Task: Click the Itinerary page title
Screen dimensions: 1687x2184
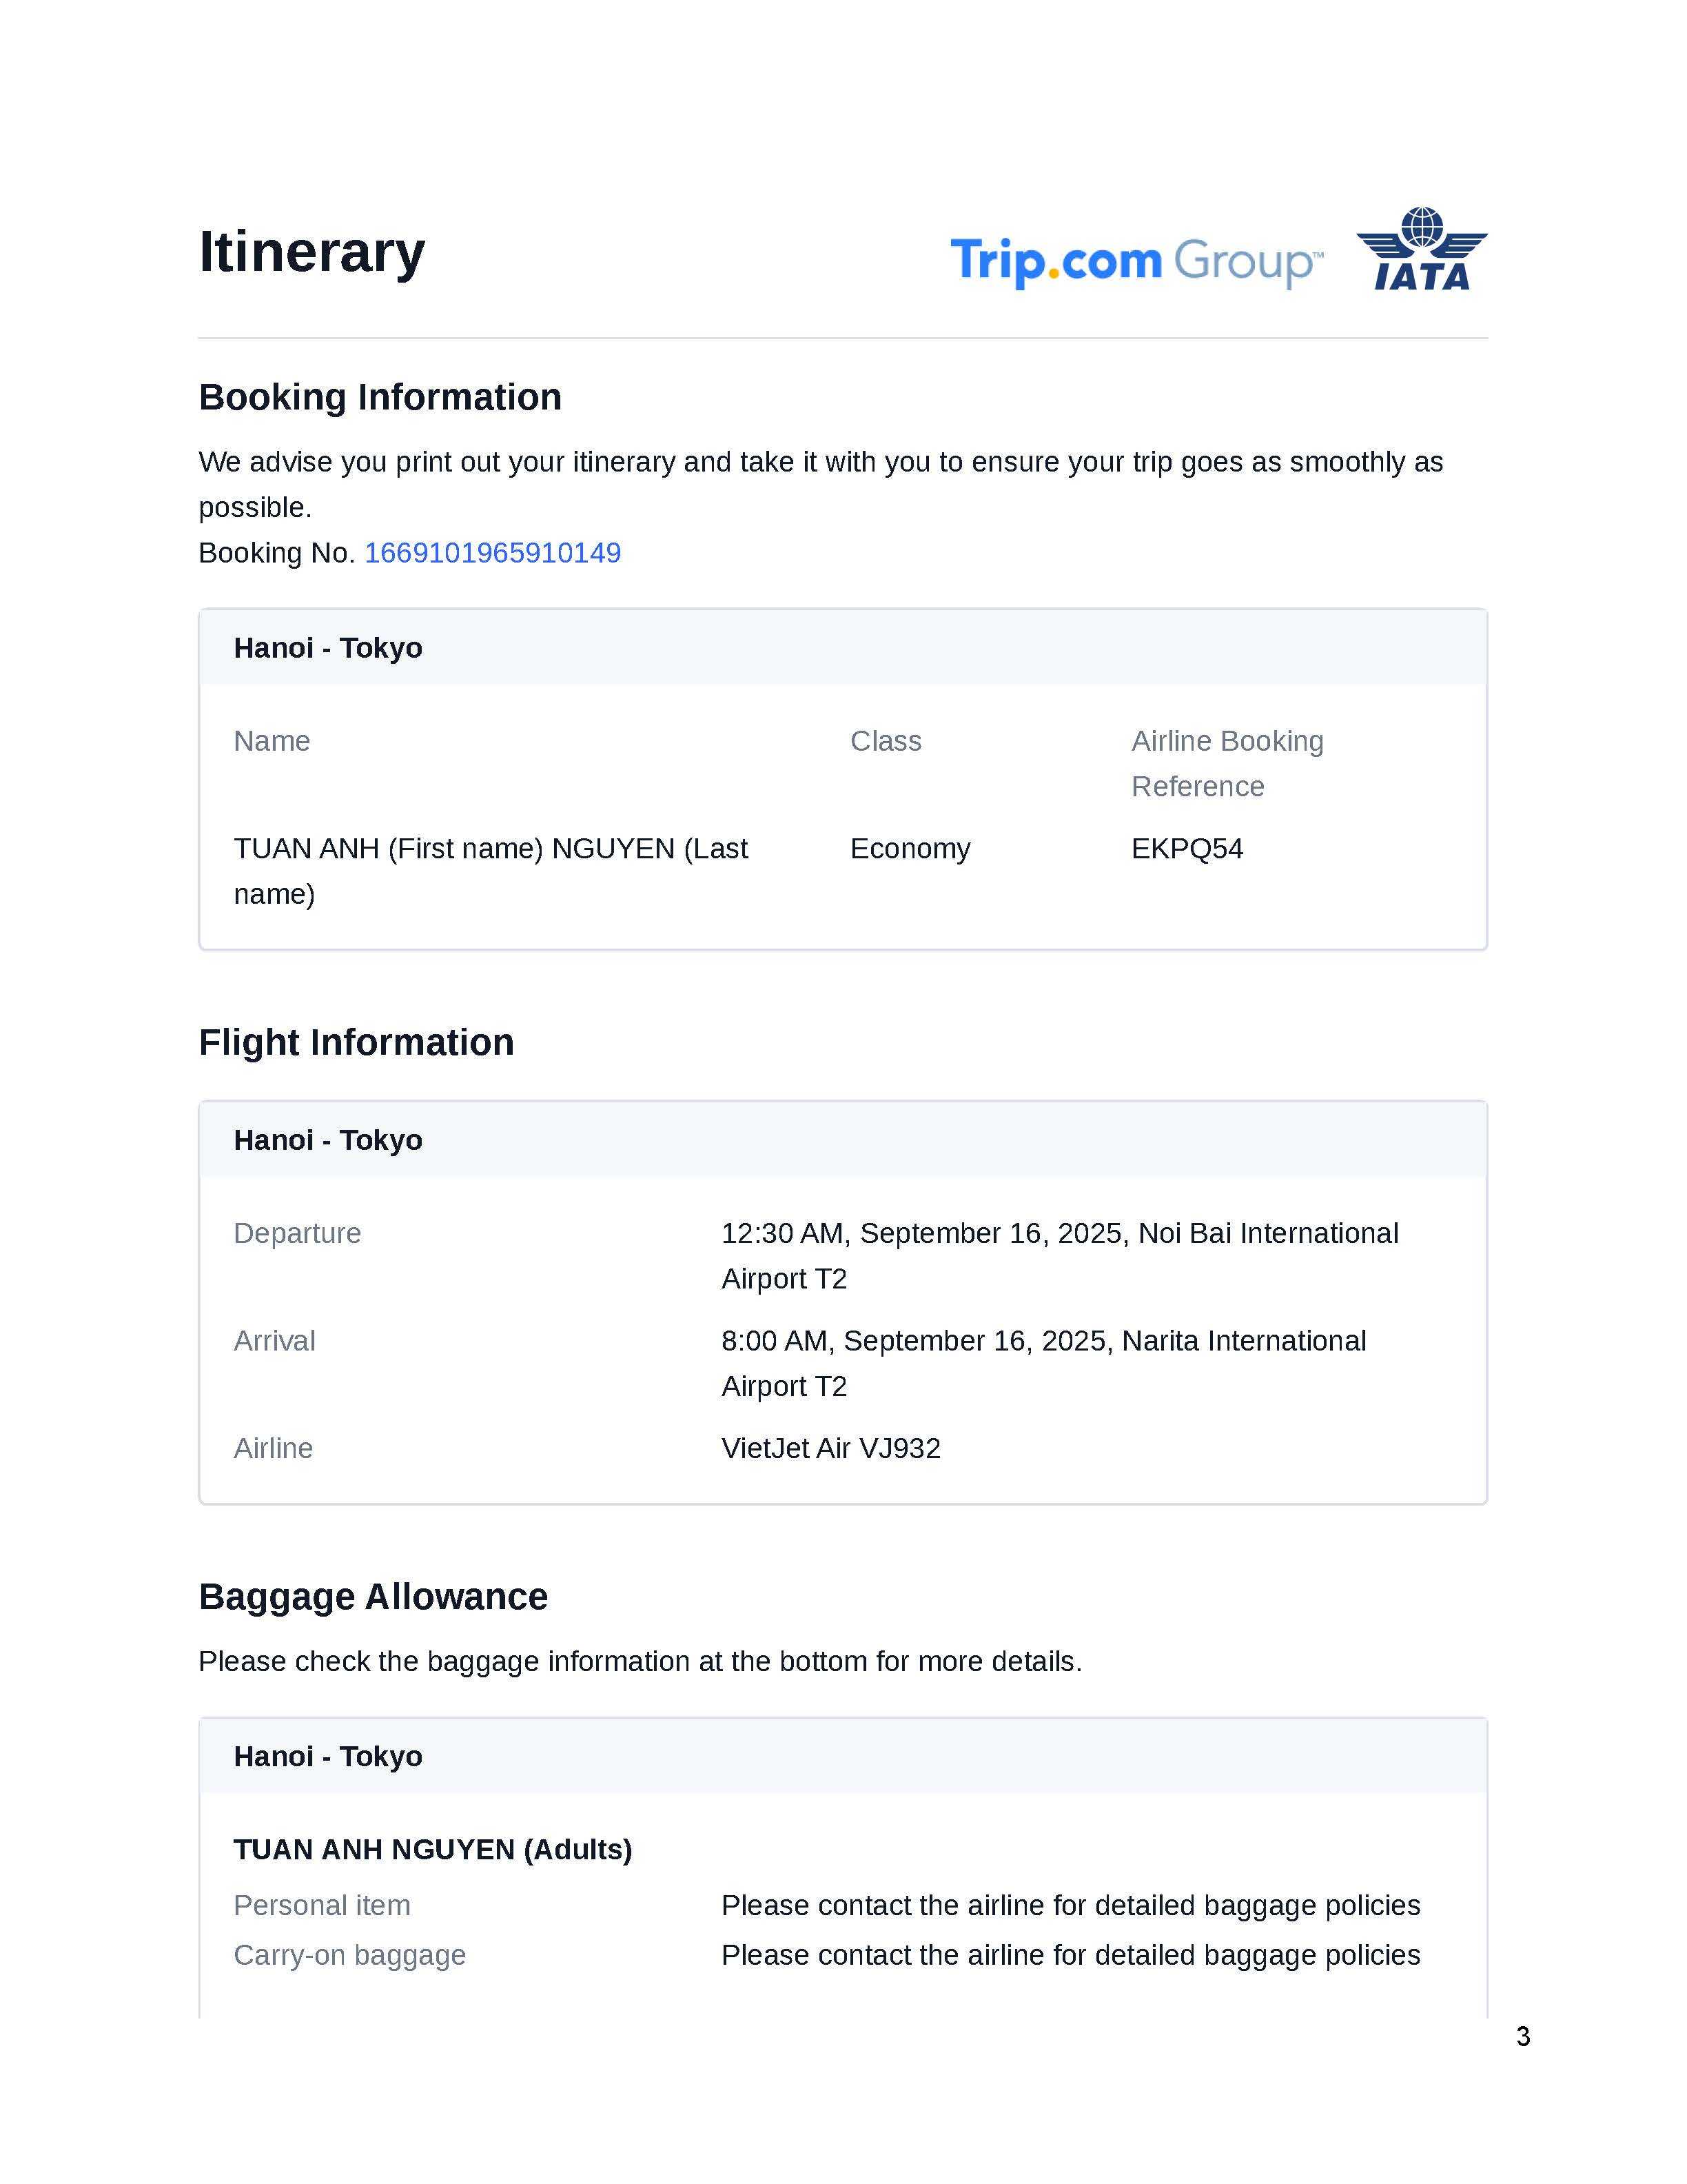Action: (x=311, y=251)
